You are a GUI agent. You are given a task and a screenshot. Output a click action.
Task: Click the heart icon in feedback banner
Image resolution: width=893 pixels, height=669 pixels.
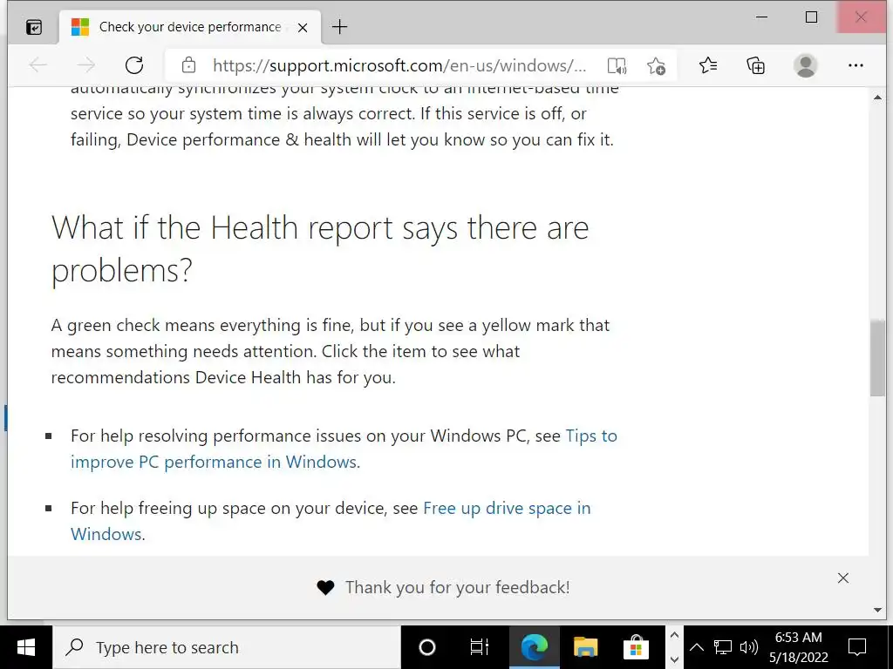(326, 588)
